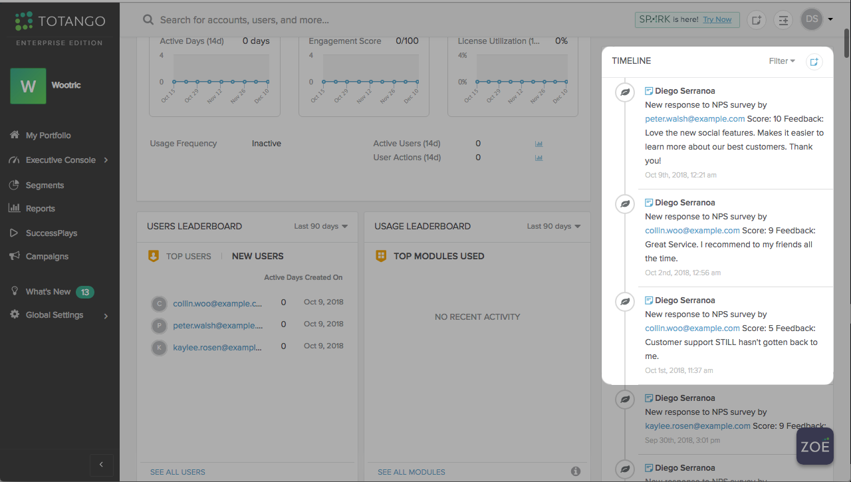
Task: Switch to NEW USERS tab
Action: point(258,257)
